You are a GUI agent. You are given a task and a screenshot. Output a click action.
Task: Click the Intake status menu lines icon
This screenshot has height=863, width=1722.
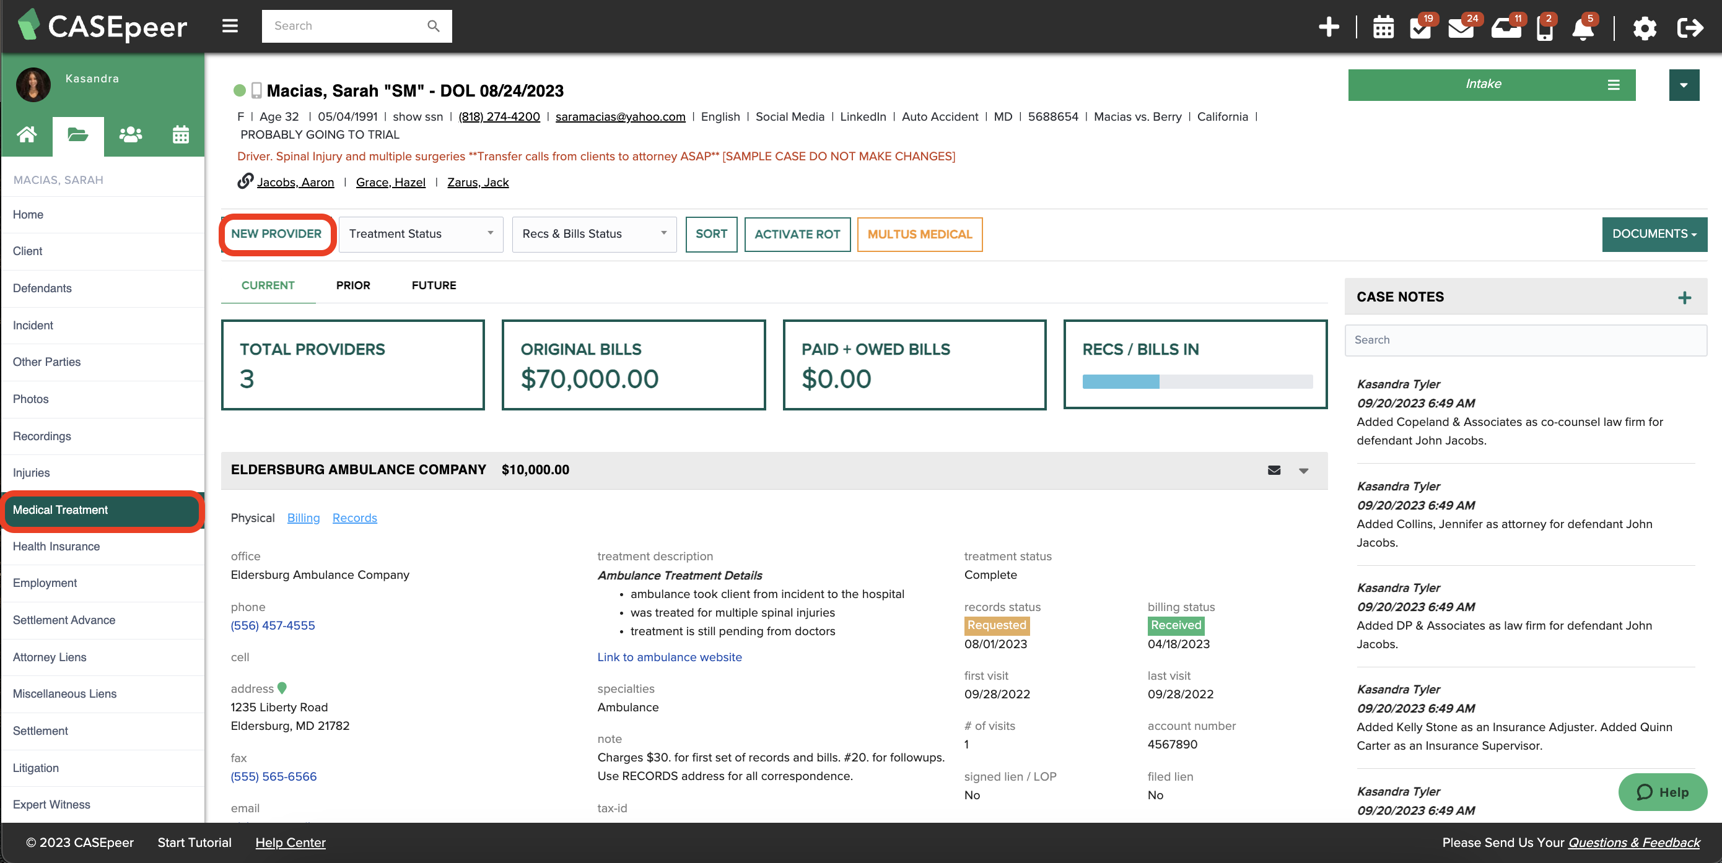point(1613,85)
